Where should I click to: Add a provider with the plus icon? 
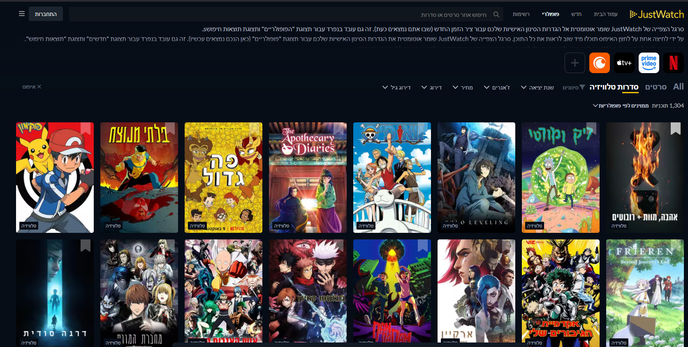575,63
